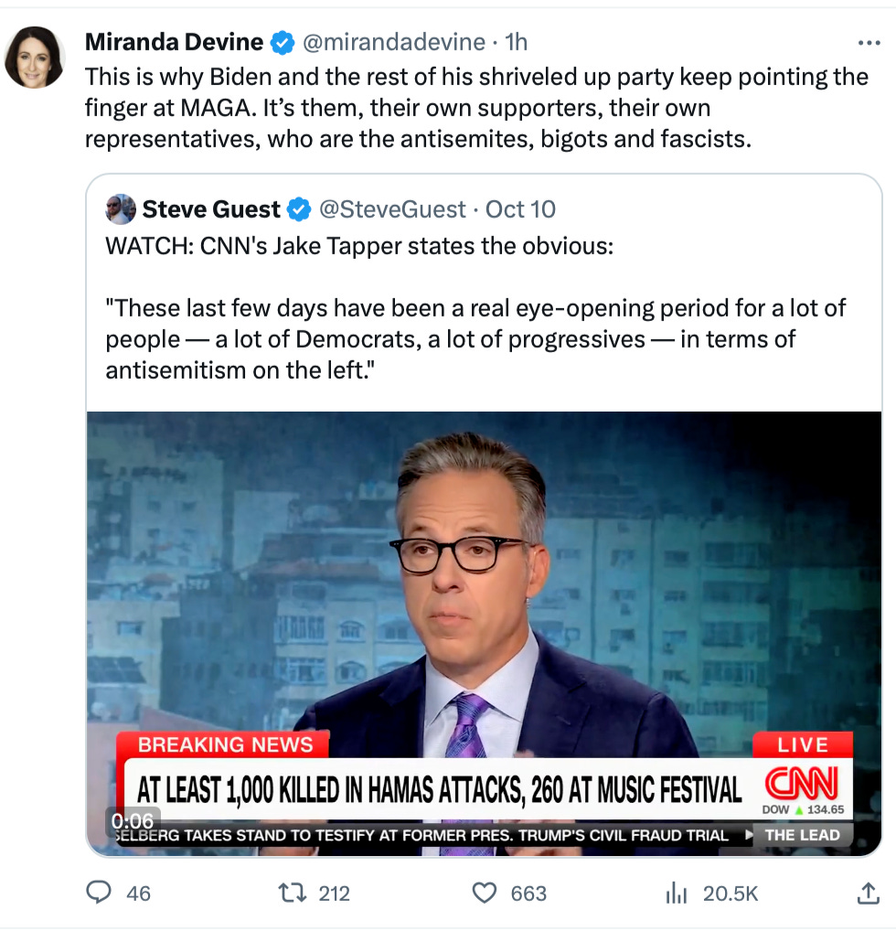Click Steve Guest's verified badge
896x931 pixels.
pyautogui.click(x=299, y=209)
